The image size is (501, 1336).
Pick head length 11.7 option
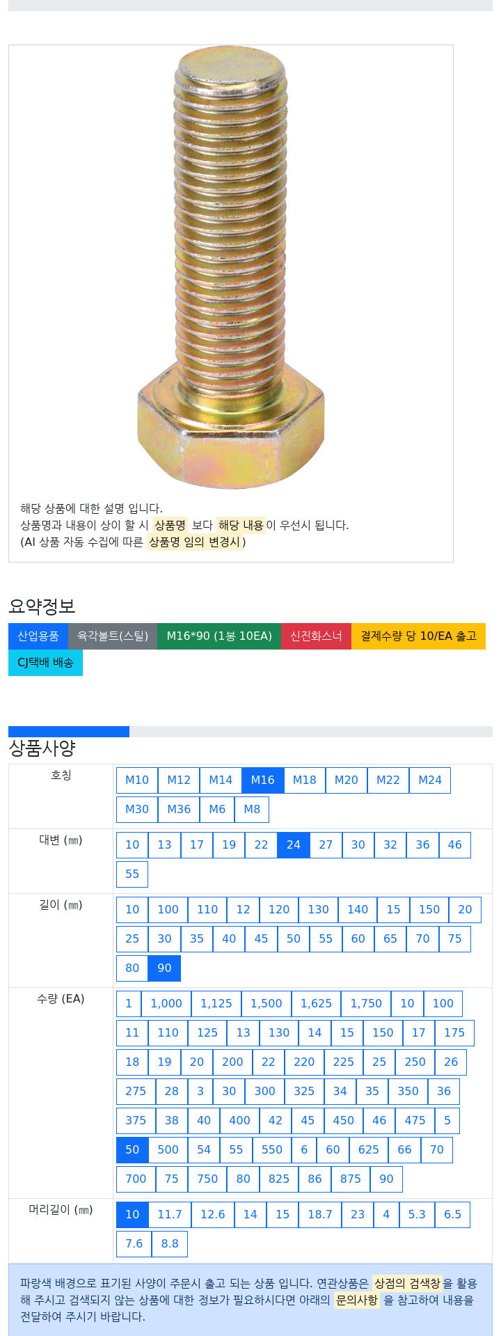(x=170, y=1214)
